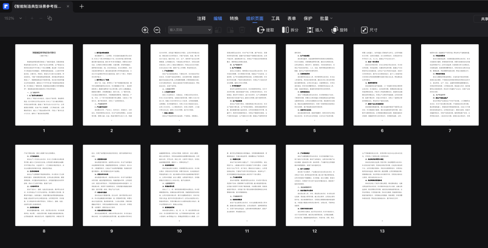Select page 9 thumbnail
The height and width of the screenshot is (248, 488).
pos(112,185)
